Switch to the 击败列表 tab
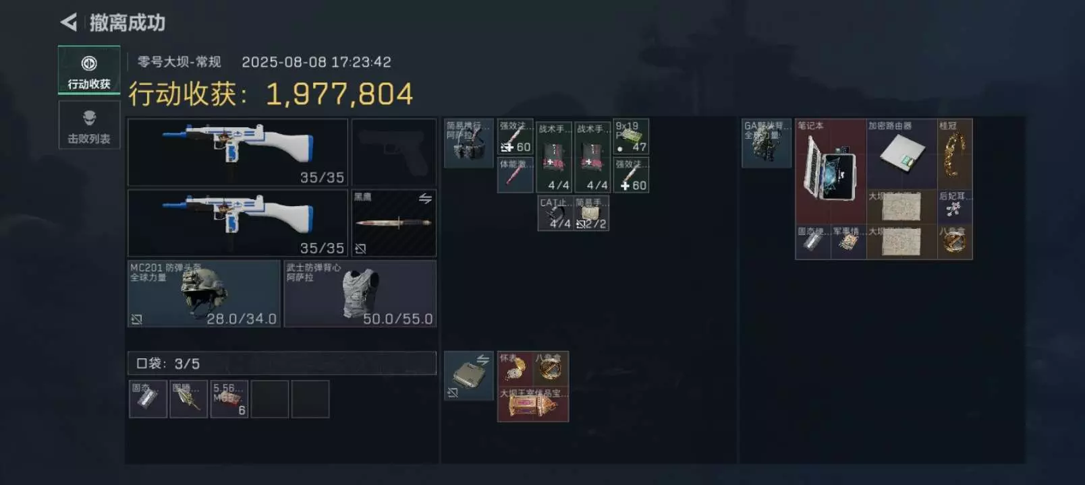The image size is (1085, 485). tap(89, 125)
